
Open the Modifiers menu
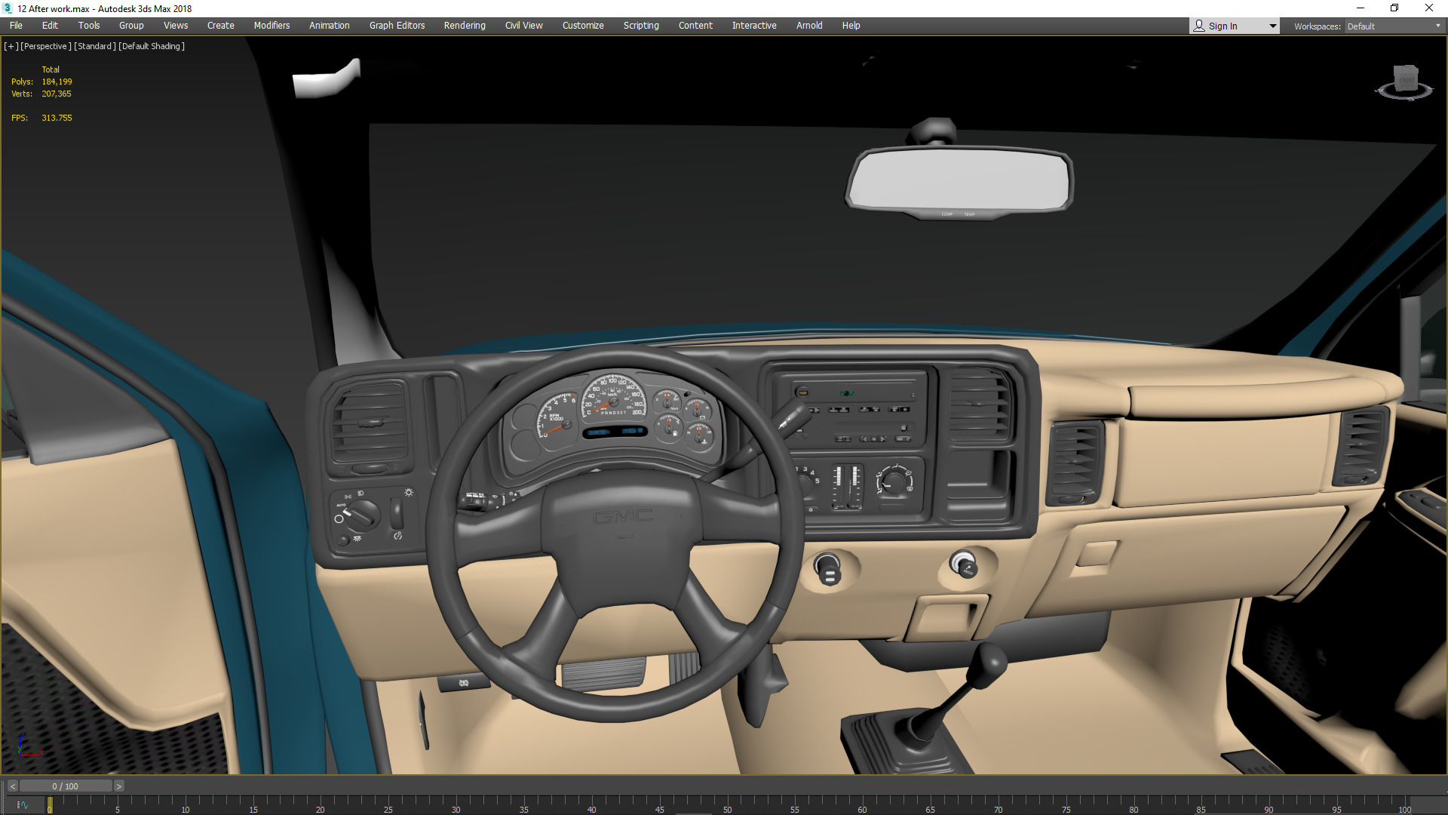tap(271, 26)
